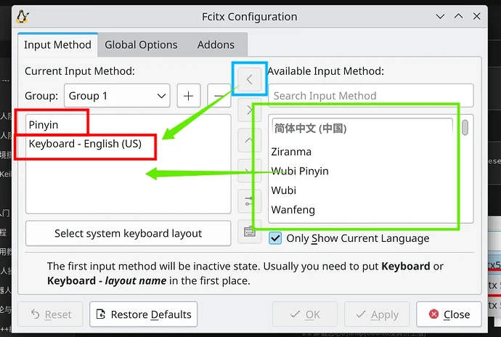Switch to the Global Options tab
Viewport: 501px width, 337px height.
click(x=142, y=45)
